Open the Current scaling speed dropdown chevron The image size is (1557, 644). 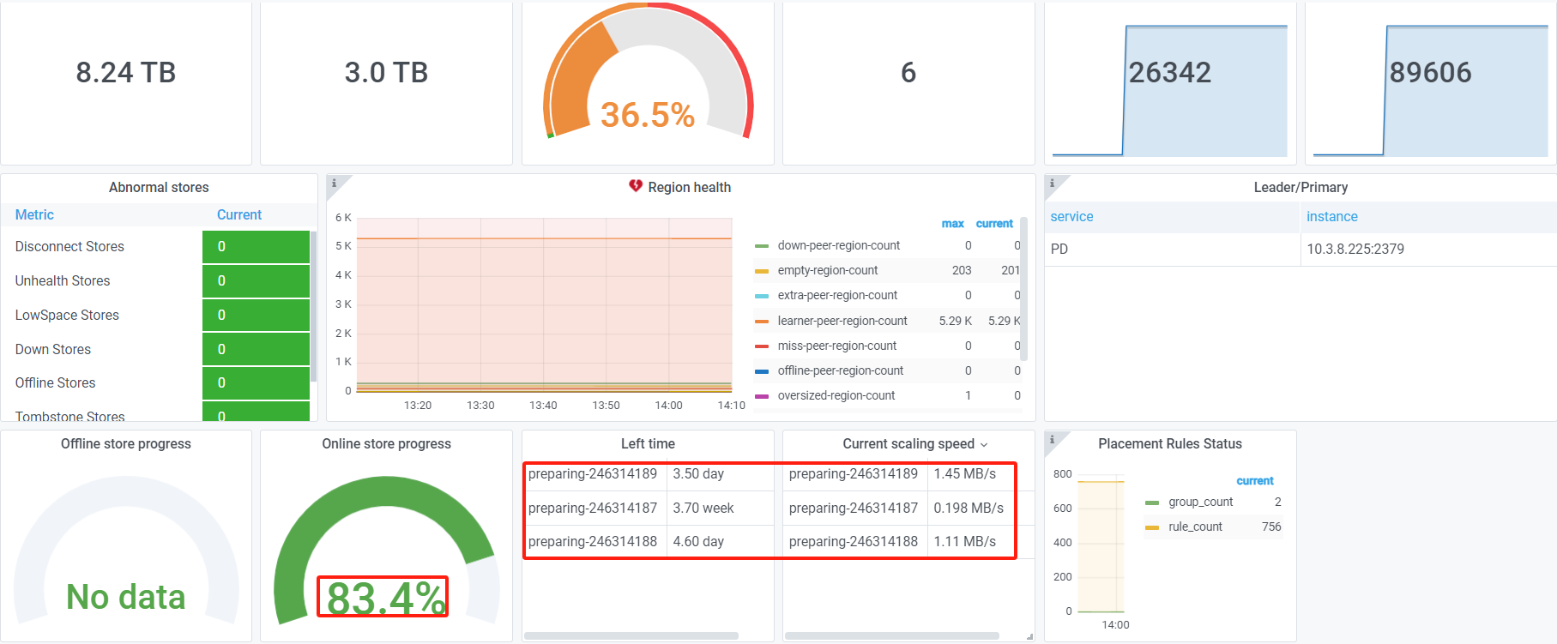click(984, 444)
